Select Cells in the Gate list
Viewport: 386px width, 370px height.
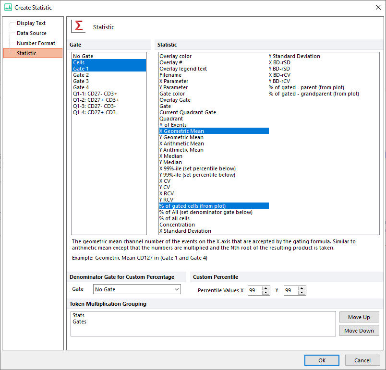109,62
